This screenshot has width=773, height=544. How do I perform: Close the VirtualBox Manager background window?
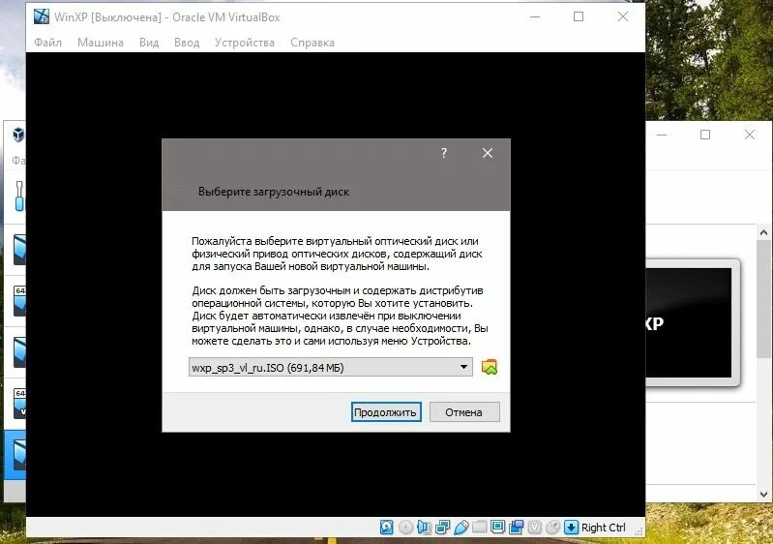pyautogui.click(x=750, y=135)
